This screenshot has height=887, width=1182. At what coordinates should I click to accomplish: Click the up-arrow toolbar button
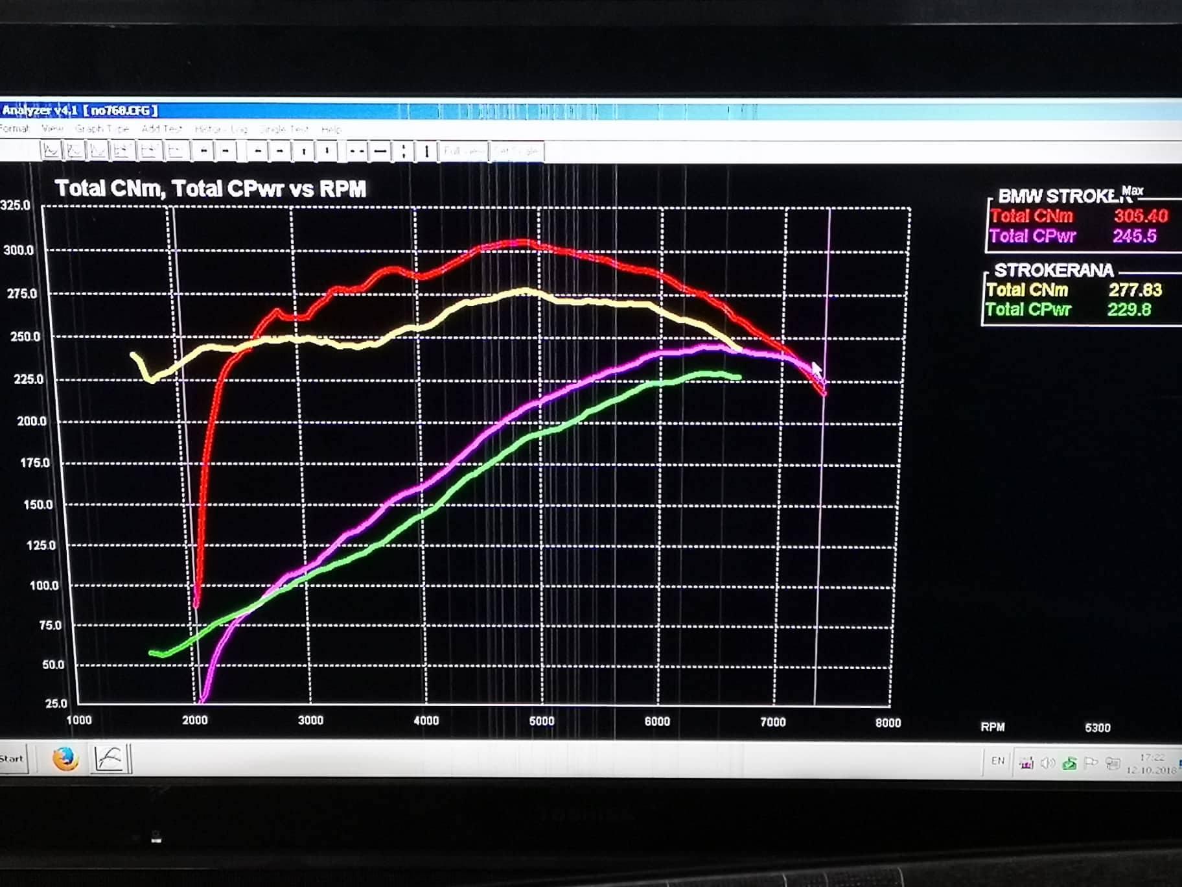tap(304, 151)
